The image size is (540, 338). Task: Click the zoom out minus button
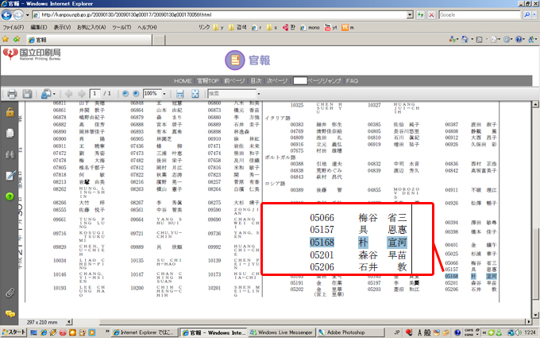125,93
